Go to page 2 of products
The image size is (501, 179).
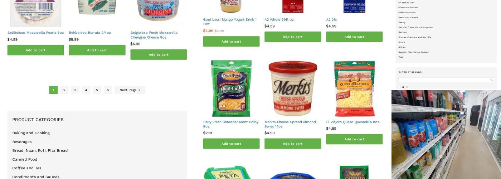click(x=64, y=90)
